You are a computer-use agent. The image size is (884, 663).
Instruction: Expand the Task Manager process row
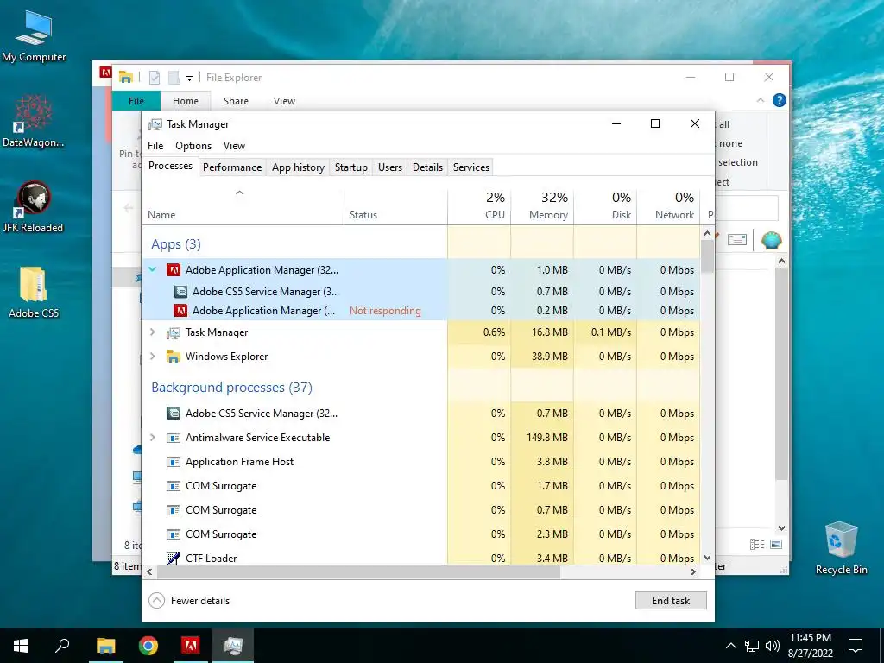pyautogui.click(x=153, y=332)
